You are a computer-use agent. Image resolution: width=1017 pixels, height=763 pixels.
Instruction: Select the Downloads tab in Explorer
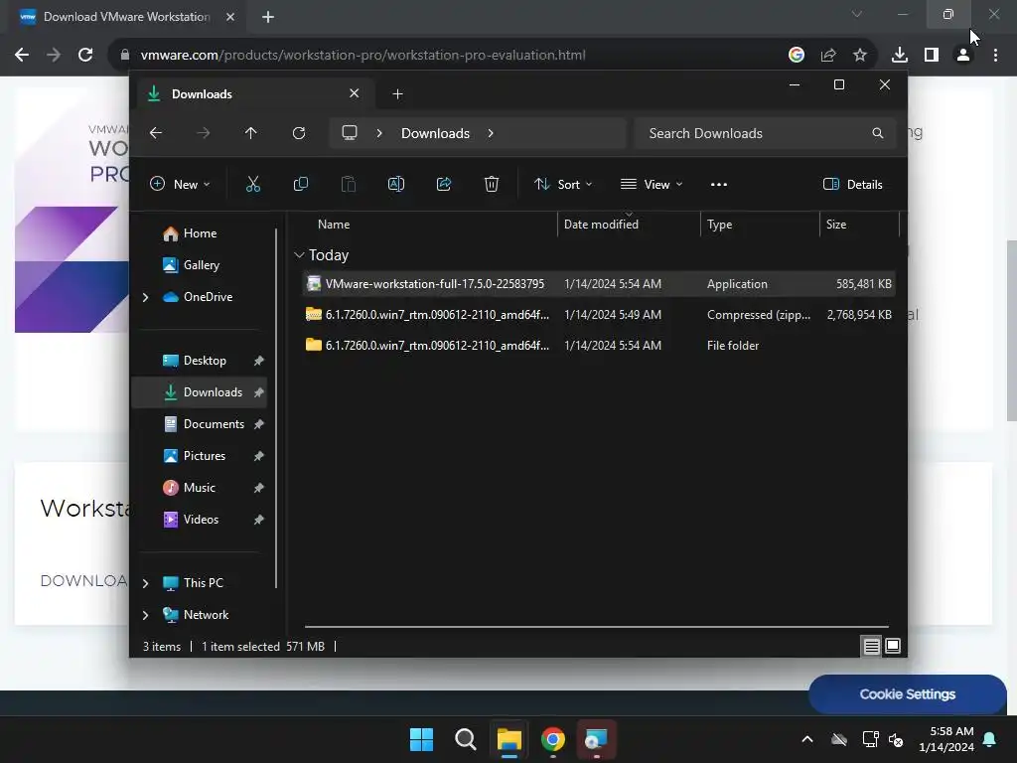tap(255, 94)
